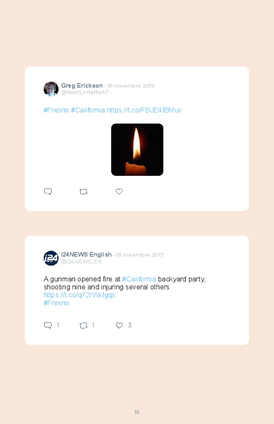Screen dimensions: 274x424
Task: Click reply icon on i24NEWS tweet
Action: point(48,325)
